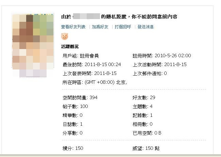
Task: Click the 威望 150 點 entry
Action: coord(146,148)
